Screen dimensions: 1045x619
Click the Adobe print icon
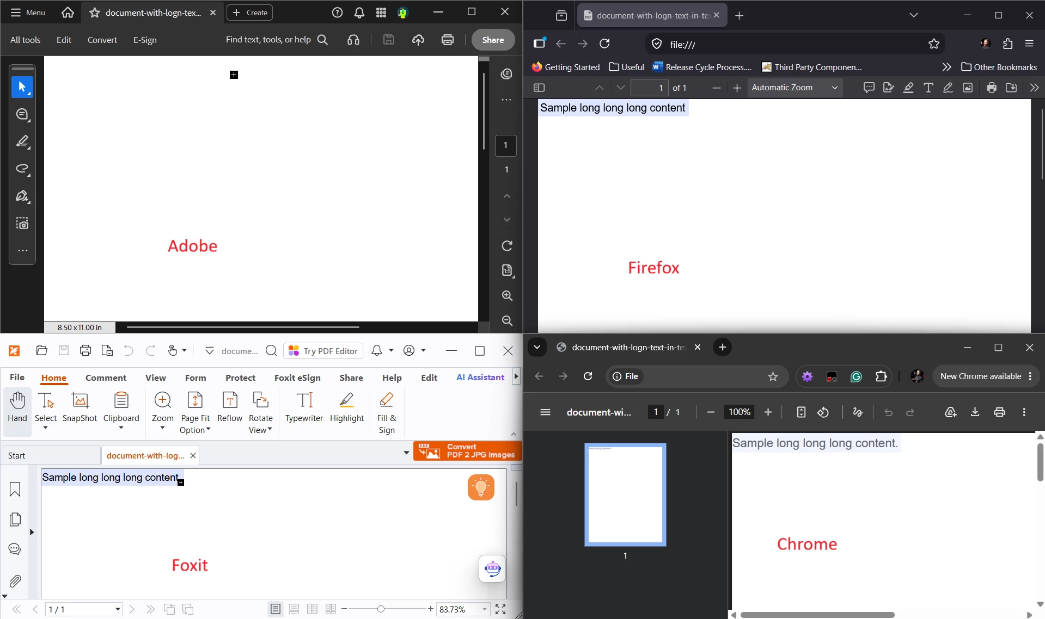(448, 40)
